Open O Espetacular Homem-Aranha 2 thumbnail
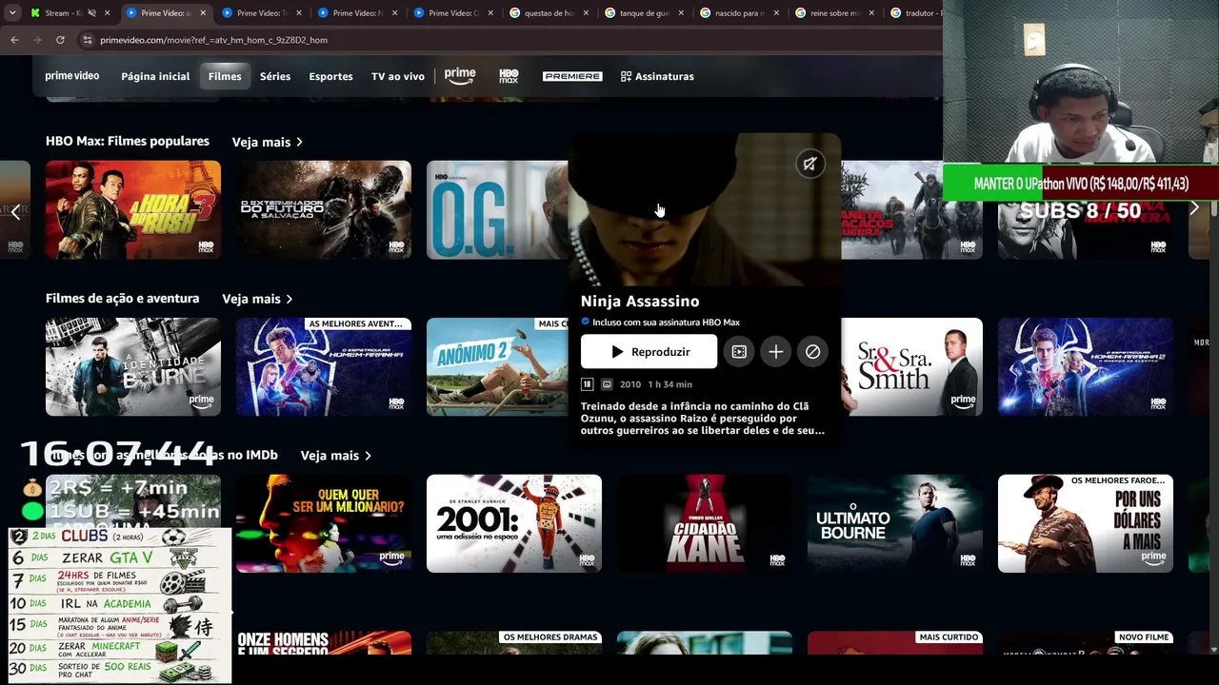Viewport: 1219px width, 685px height. (1086, 367)
